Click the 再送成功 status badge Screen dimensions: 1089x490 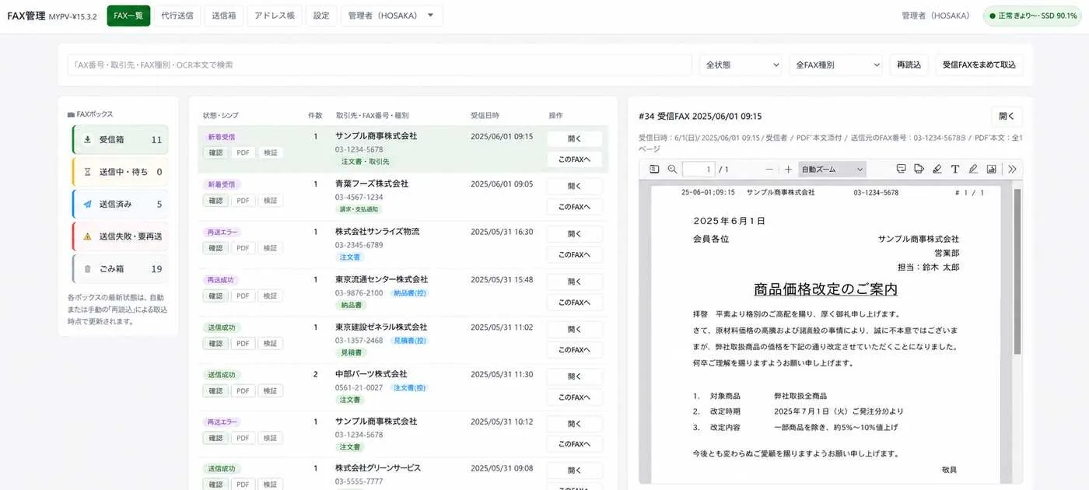pyautogui.click(x=220, y=279)
